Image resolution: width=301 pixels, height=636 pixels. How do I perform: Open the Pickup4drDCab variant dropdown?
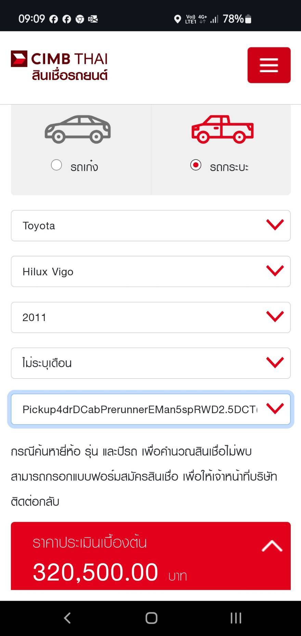pos(150,409)
